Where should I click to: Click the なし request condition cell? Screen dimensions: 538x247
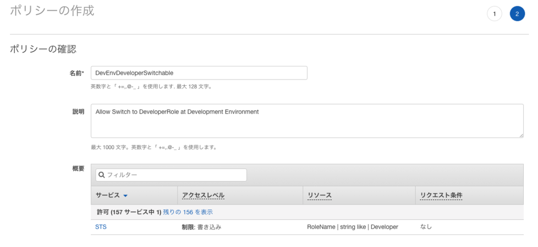pyautogui.click(x=426, y=227)
